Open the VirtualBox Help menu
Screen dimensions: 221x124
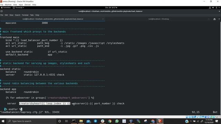click(34, 4)
